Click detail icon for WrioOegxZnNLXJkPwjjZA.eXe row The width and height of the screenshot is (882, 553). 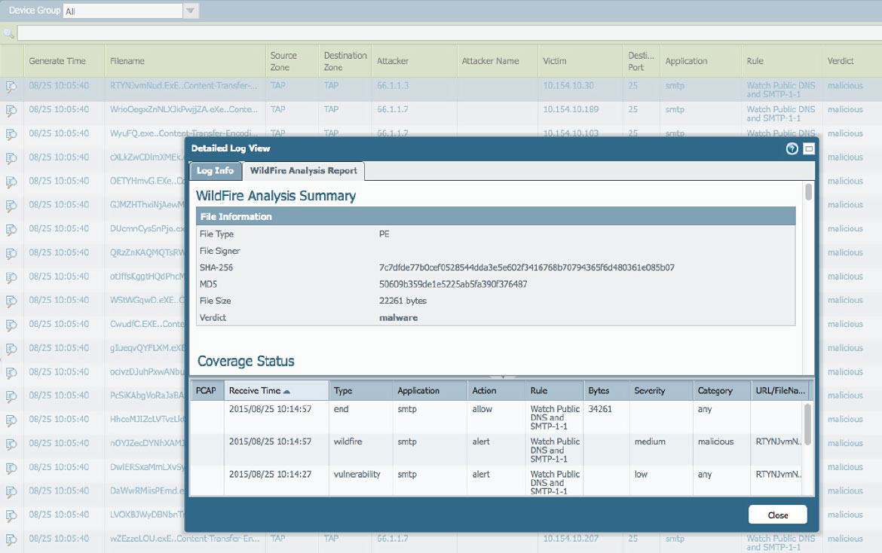click(11, 111)
